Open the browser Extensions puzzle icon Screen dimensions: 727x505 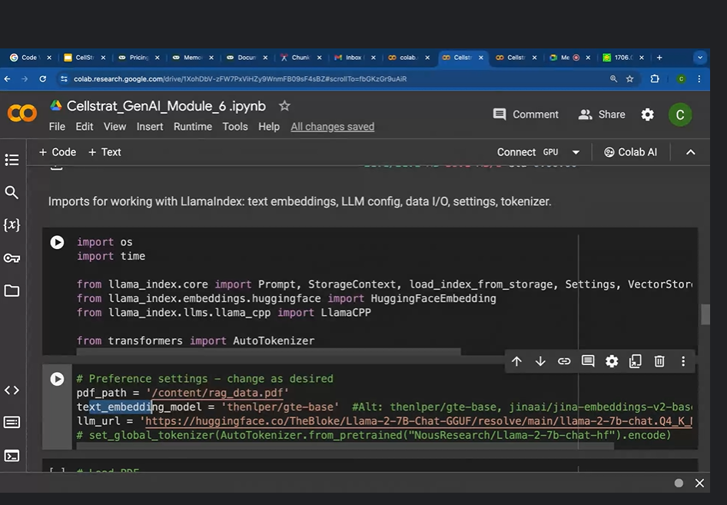point(655,79)
